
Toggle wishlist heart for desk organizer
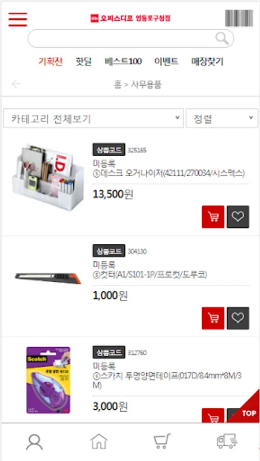238,217
